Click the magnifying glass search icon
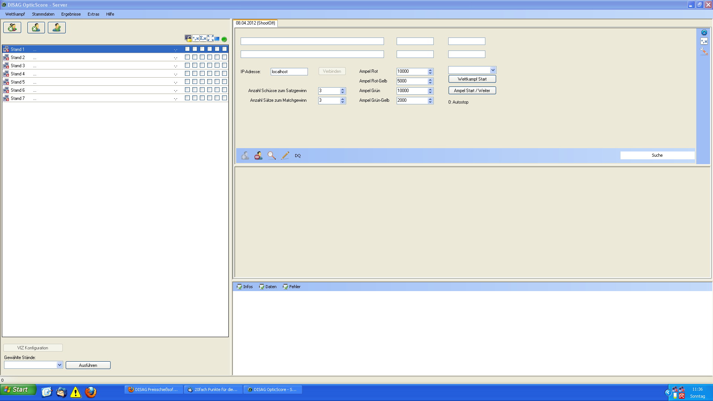The width and height of the screenshot is (713, 401). (271, 156)
